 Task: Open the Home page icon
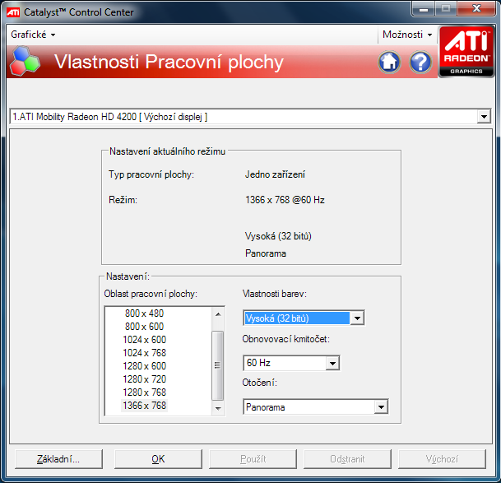(x=389, y=62)
